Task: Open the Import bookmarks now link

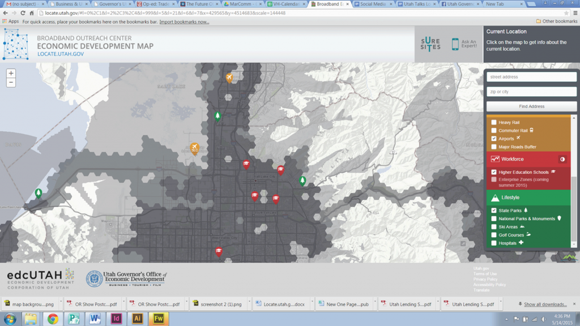Action: (184, 22)
